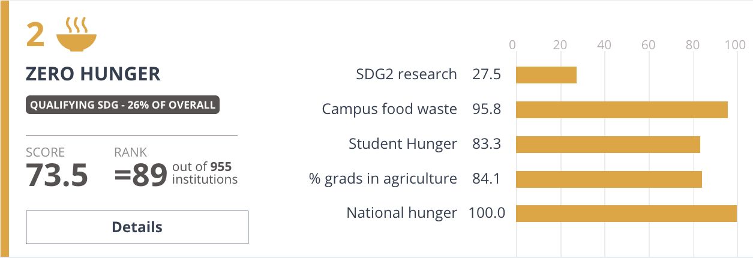Click the score value 73.5
Screen dimensions: 753x258
(57, 175)
